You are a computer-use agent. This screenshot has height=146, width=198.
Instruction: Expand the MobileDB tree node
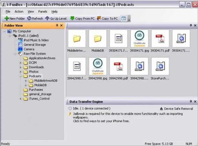click(26, 85)
